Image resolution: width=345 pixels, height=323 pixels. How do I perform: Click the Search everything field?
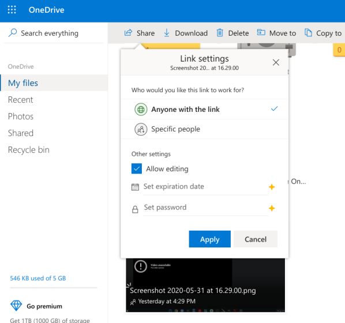pos(54,33)
